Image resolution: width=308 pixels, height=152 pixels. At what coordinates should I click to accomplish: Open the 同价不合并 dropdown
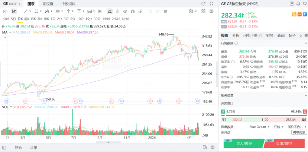click(x=297, y=127)
